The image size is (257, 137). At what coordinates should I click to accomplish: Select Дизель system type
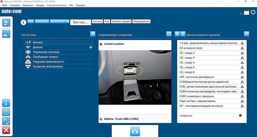pos(58,47)
